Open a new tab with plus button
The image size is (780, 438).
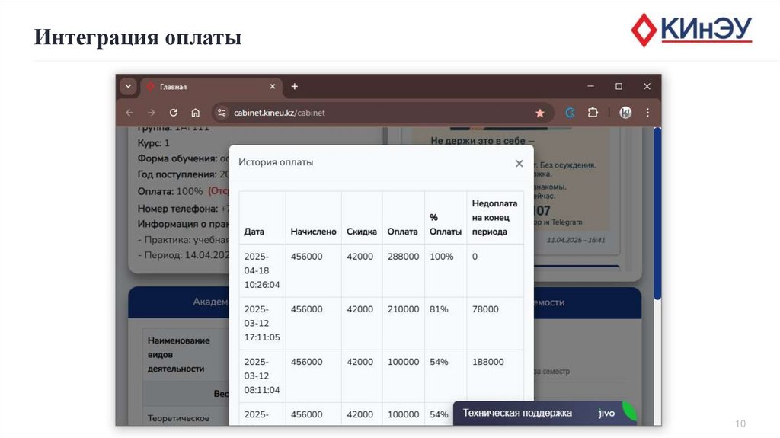point(295,87)
